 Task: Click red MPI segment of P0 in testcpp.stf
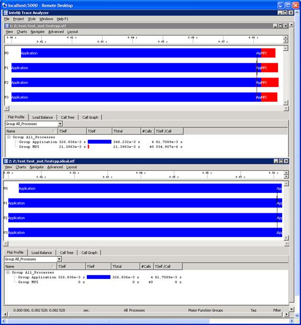point(269,53)
